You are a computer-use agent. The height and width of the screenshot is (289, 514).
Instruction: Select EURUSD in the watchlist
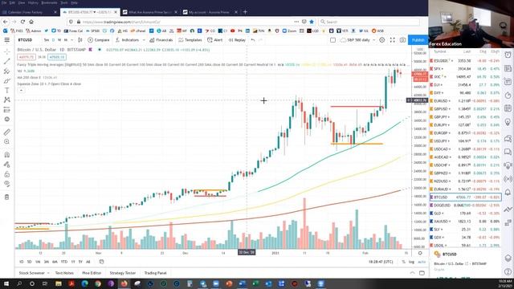coord(466,101)
